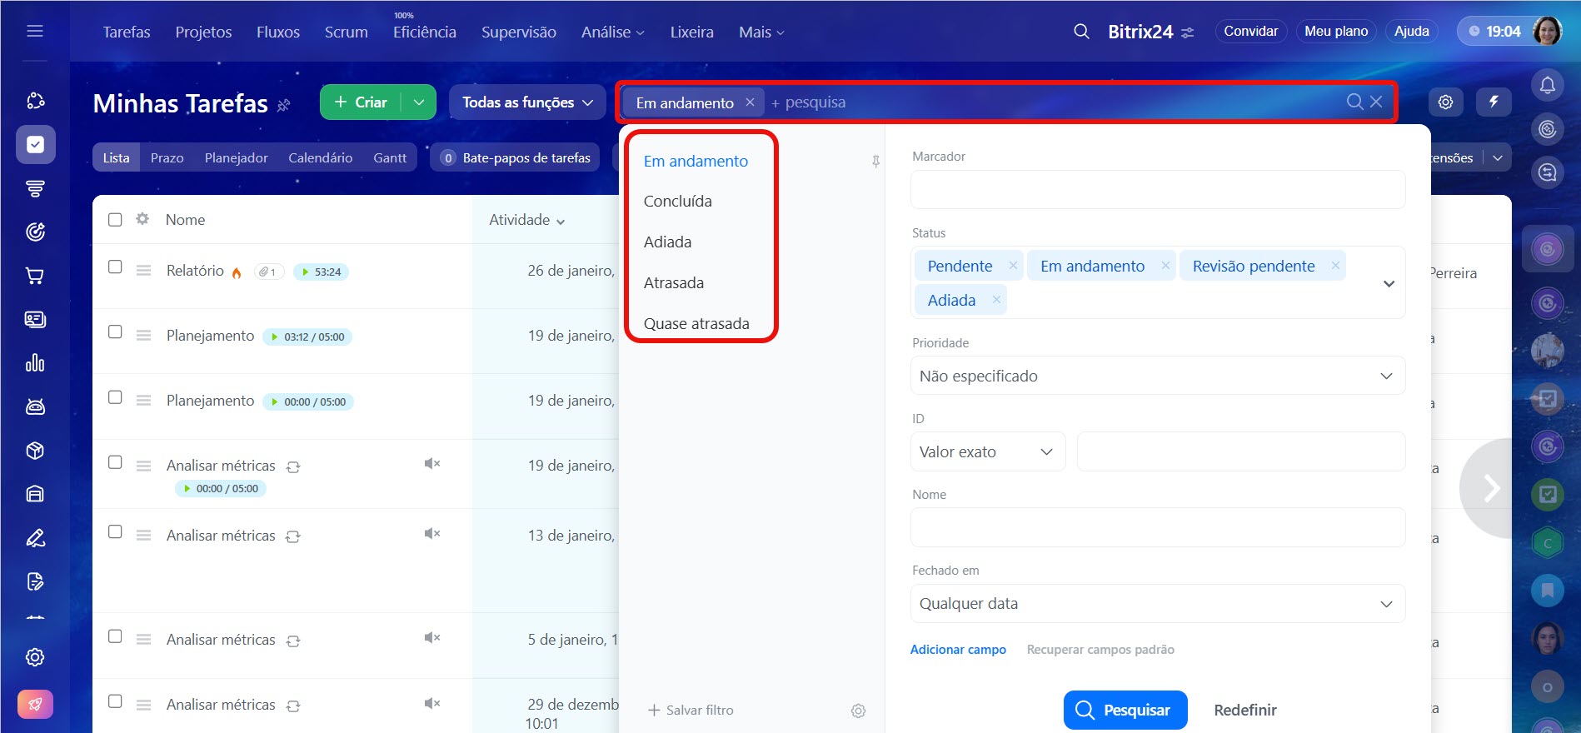This screenshot has height=733, width=1581.
Task: Open the Todas as funções dropdown
Action: pyautogui.click(x=527, y=102)
